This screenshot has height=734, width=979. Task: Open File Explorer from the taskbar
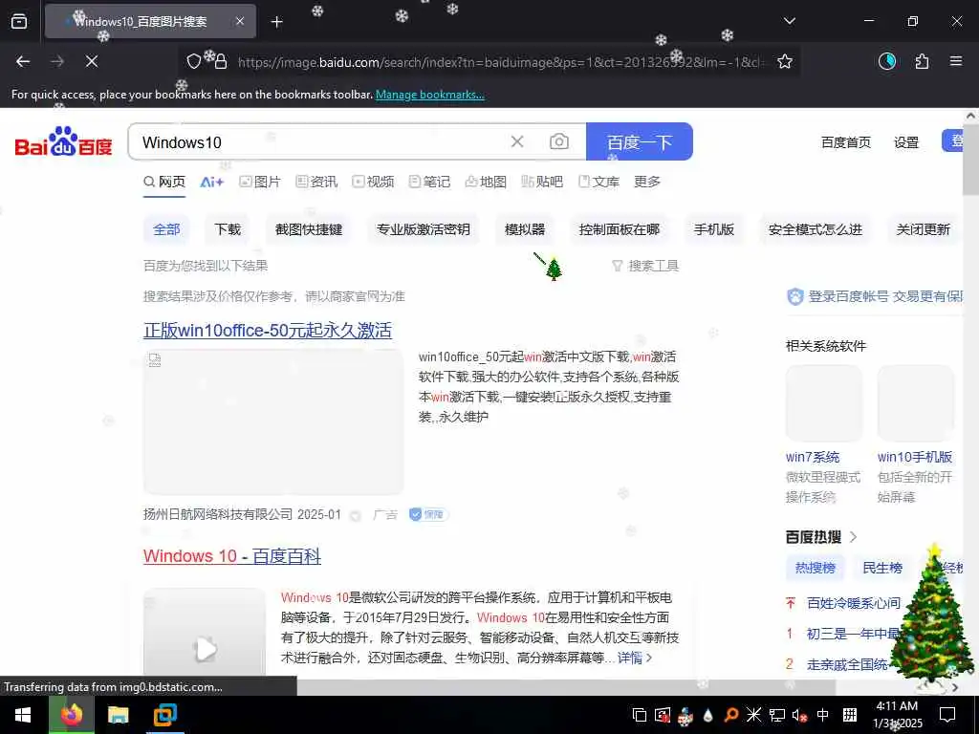click(118, 715)
